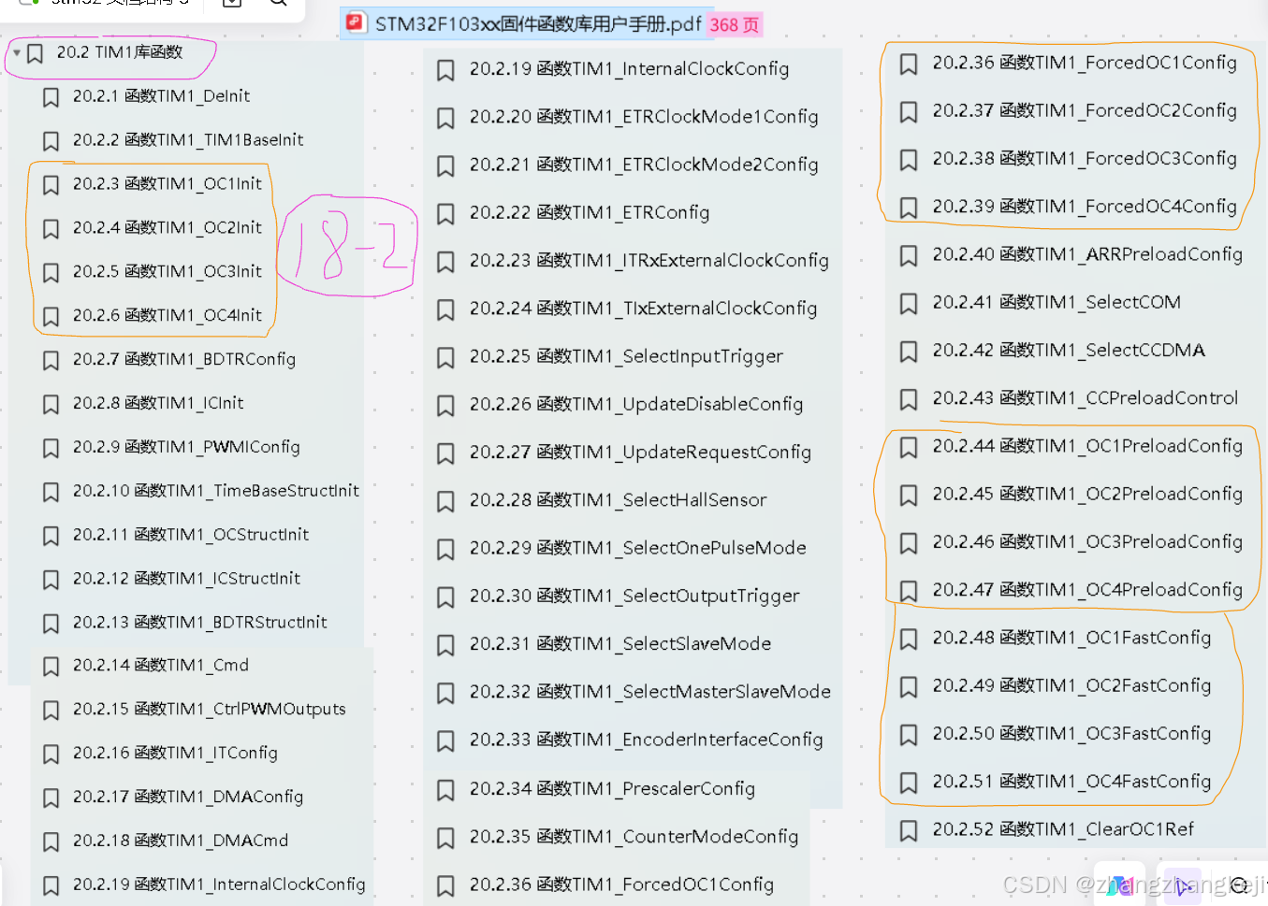Jump to 20.2.33 函数TIM1_EncoderInterfaceConfig
This screenshot has width=1268, height=906.
[x=647, y=741]
